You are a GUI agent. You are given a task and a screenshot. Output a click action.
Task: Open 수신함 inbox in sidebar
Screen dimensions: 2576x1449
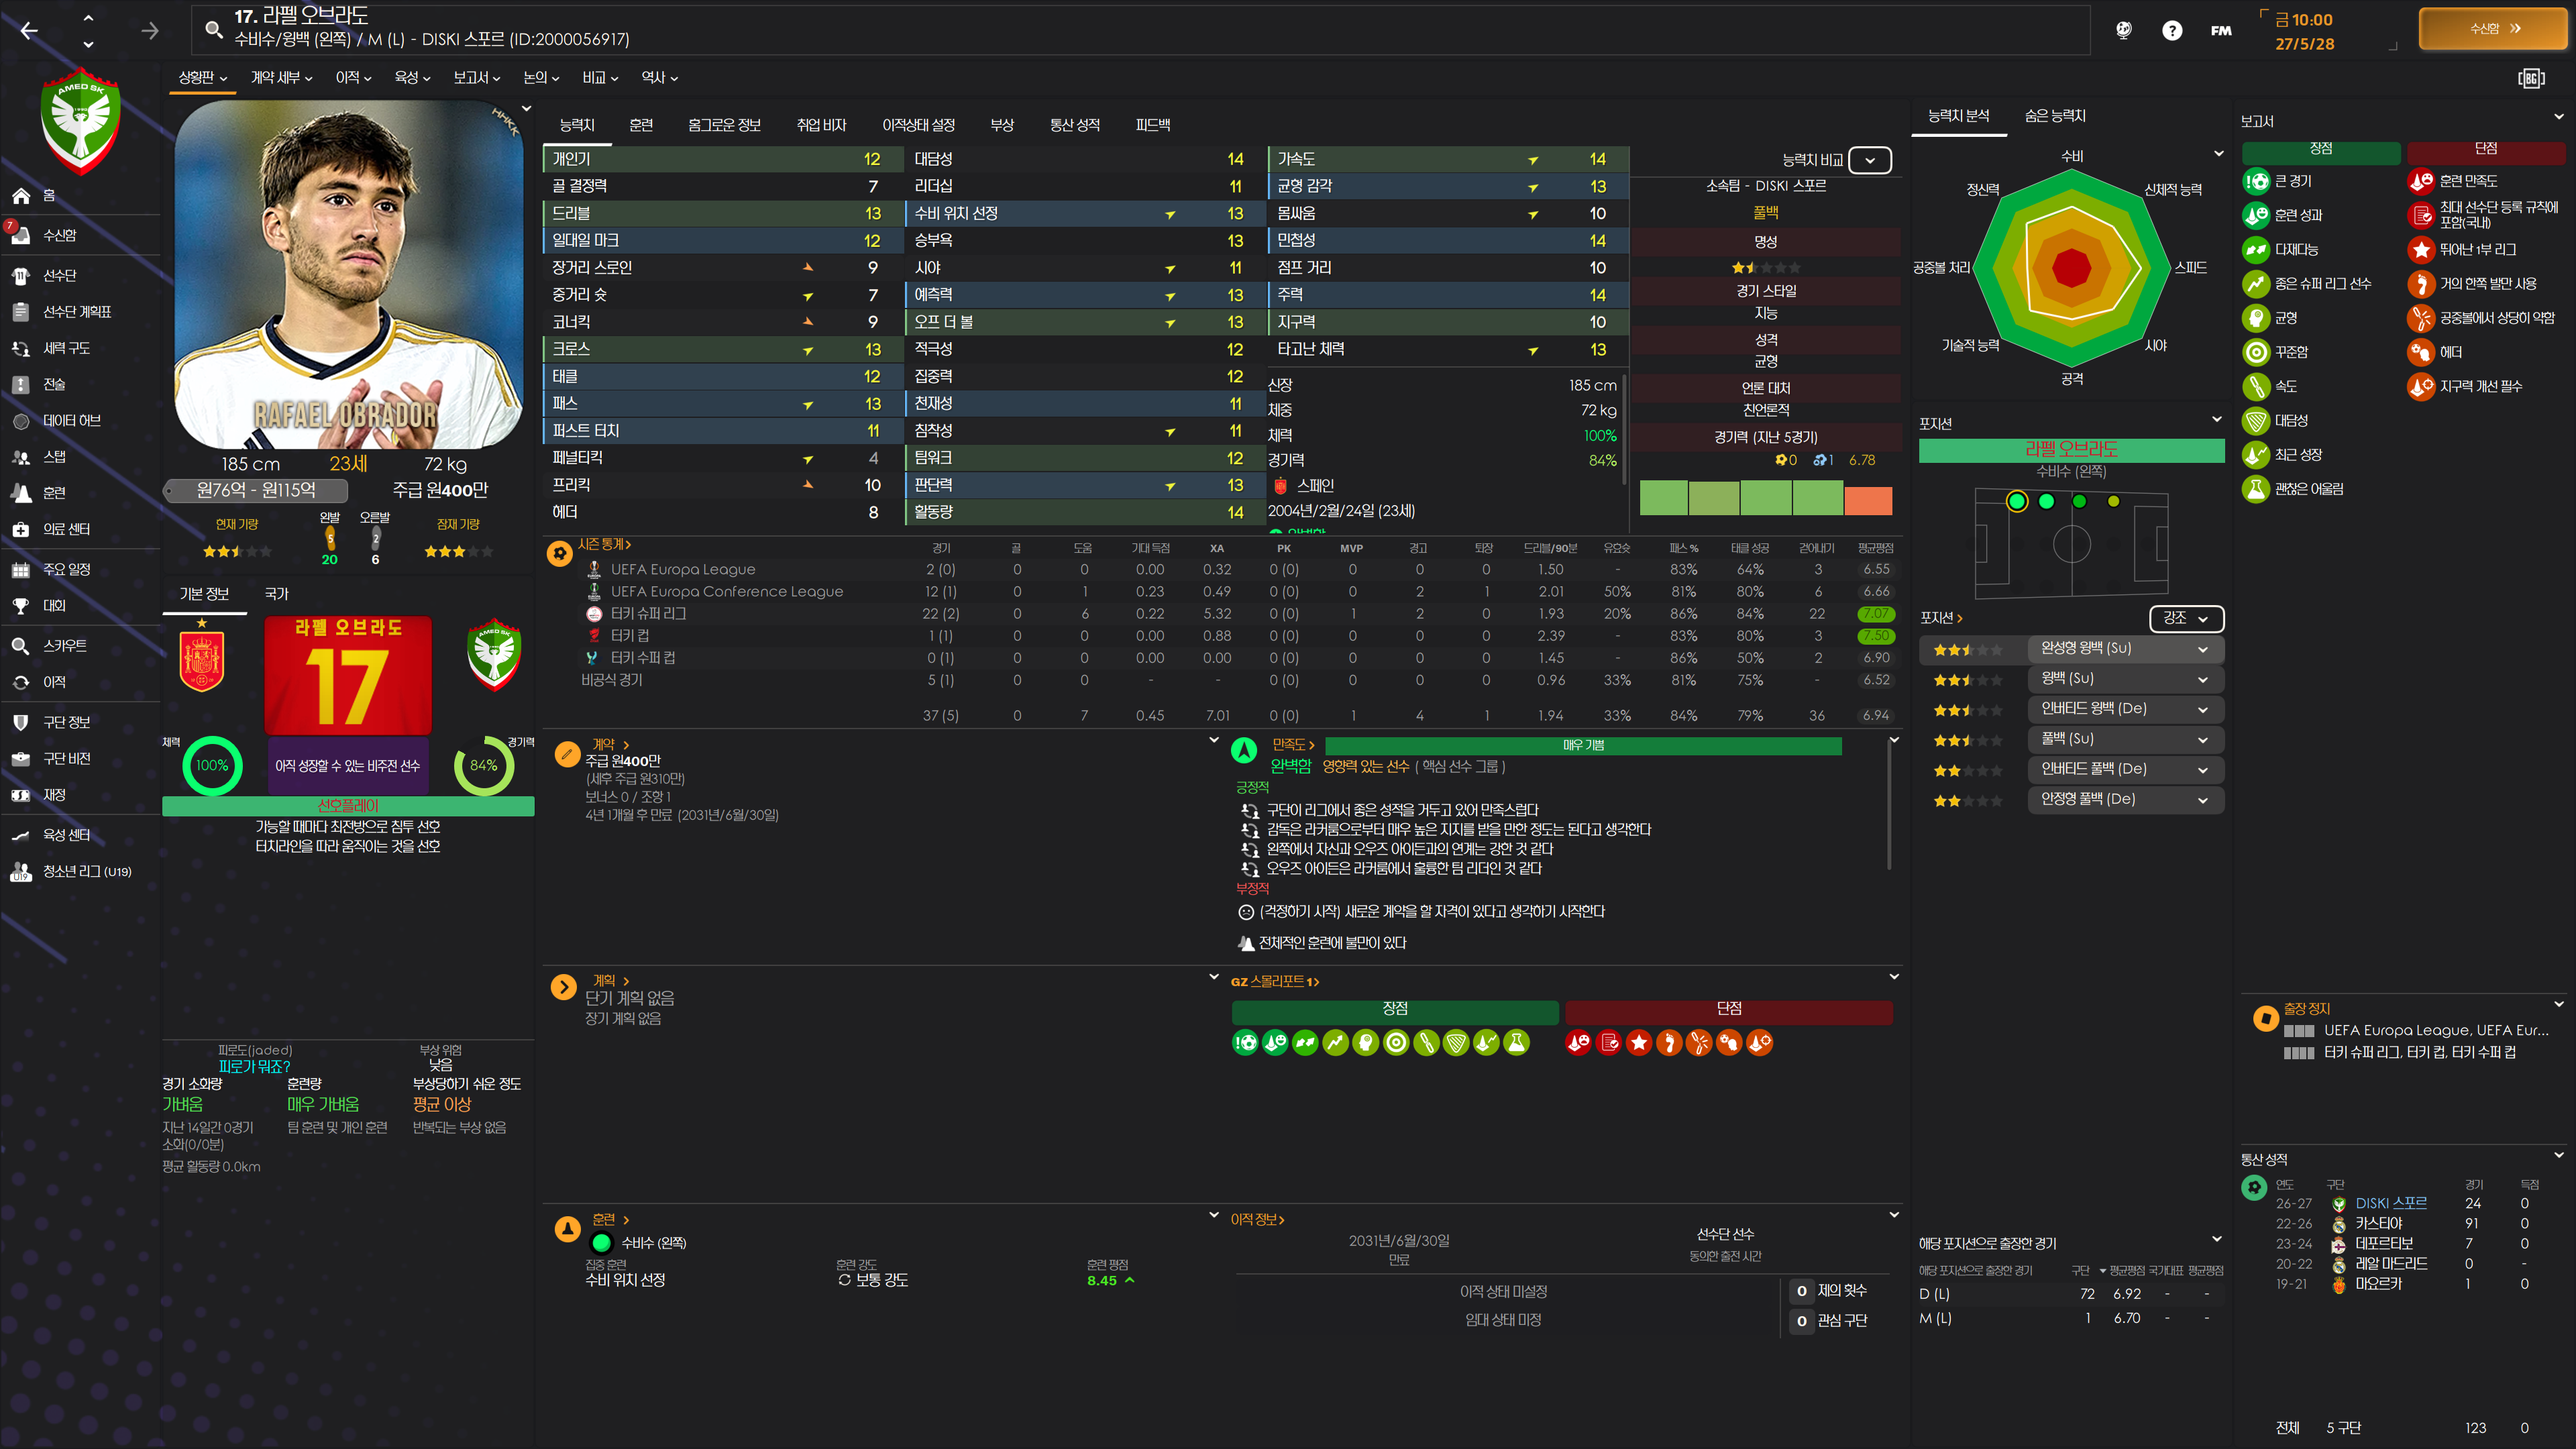coord(59,235)
